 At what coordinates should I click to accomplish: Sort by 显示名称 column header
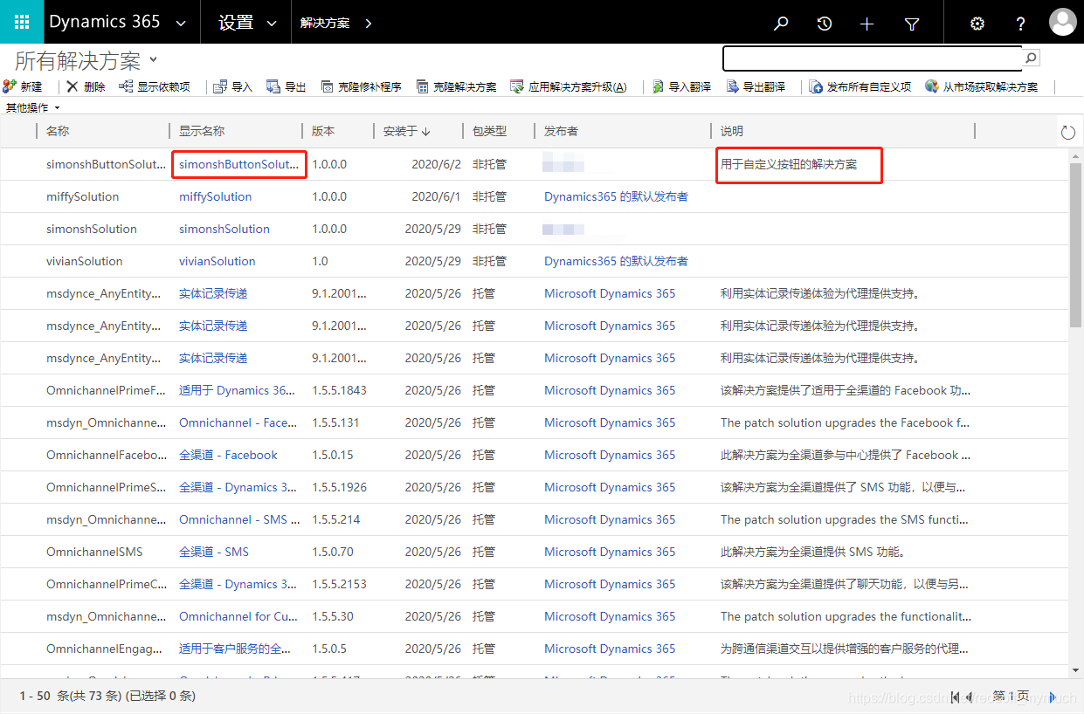[x=202, y=131]
